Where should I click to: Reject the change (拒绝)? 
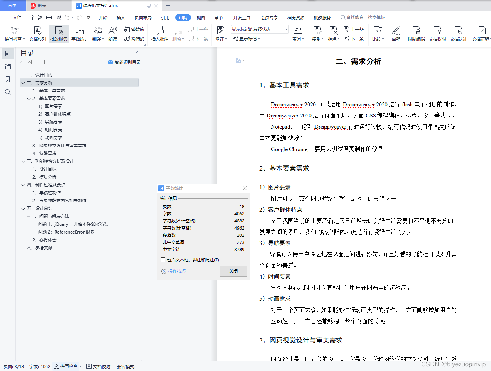[334, 34]
